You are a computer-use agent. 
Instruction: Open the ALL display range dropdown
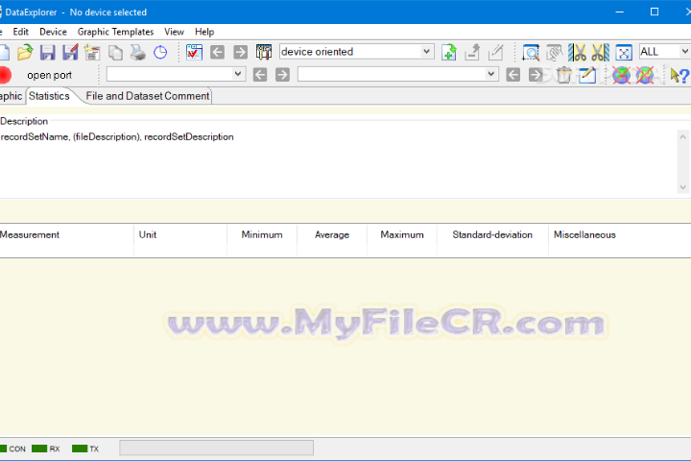684,52
